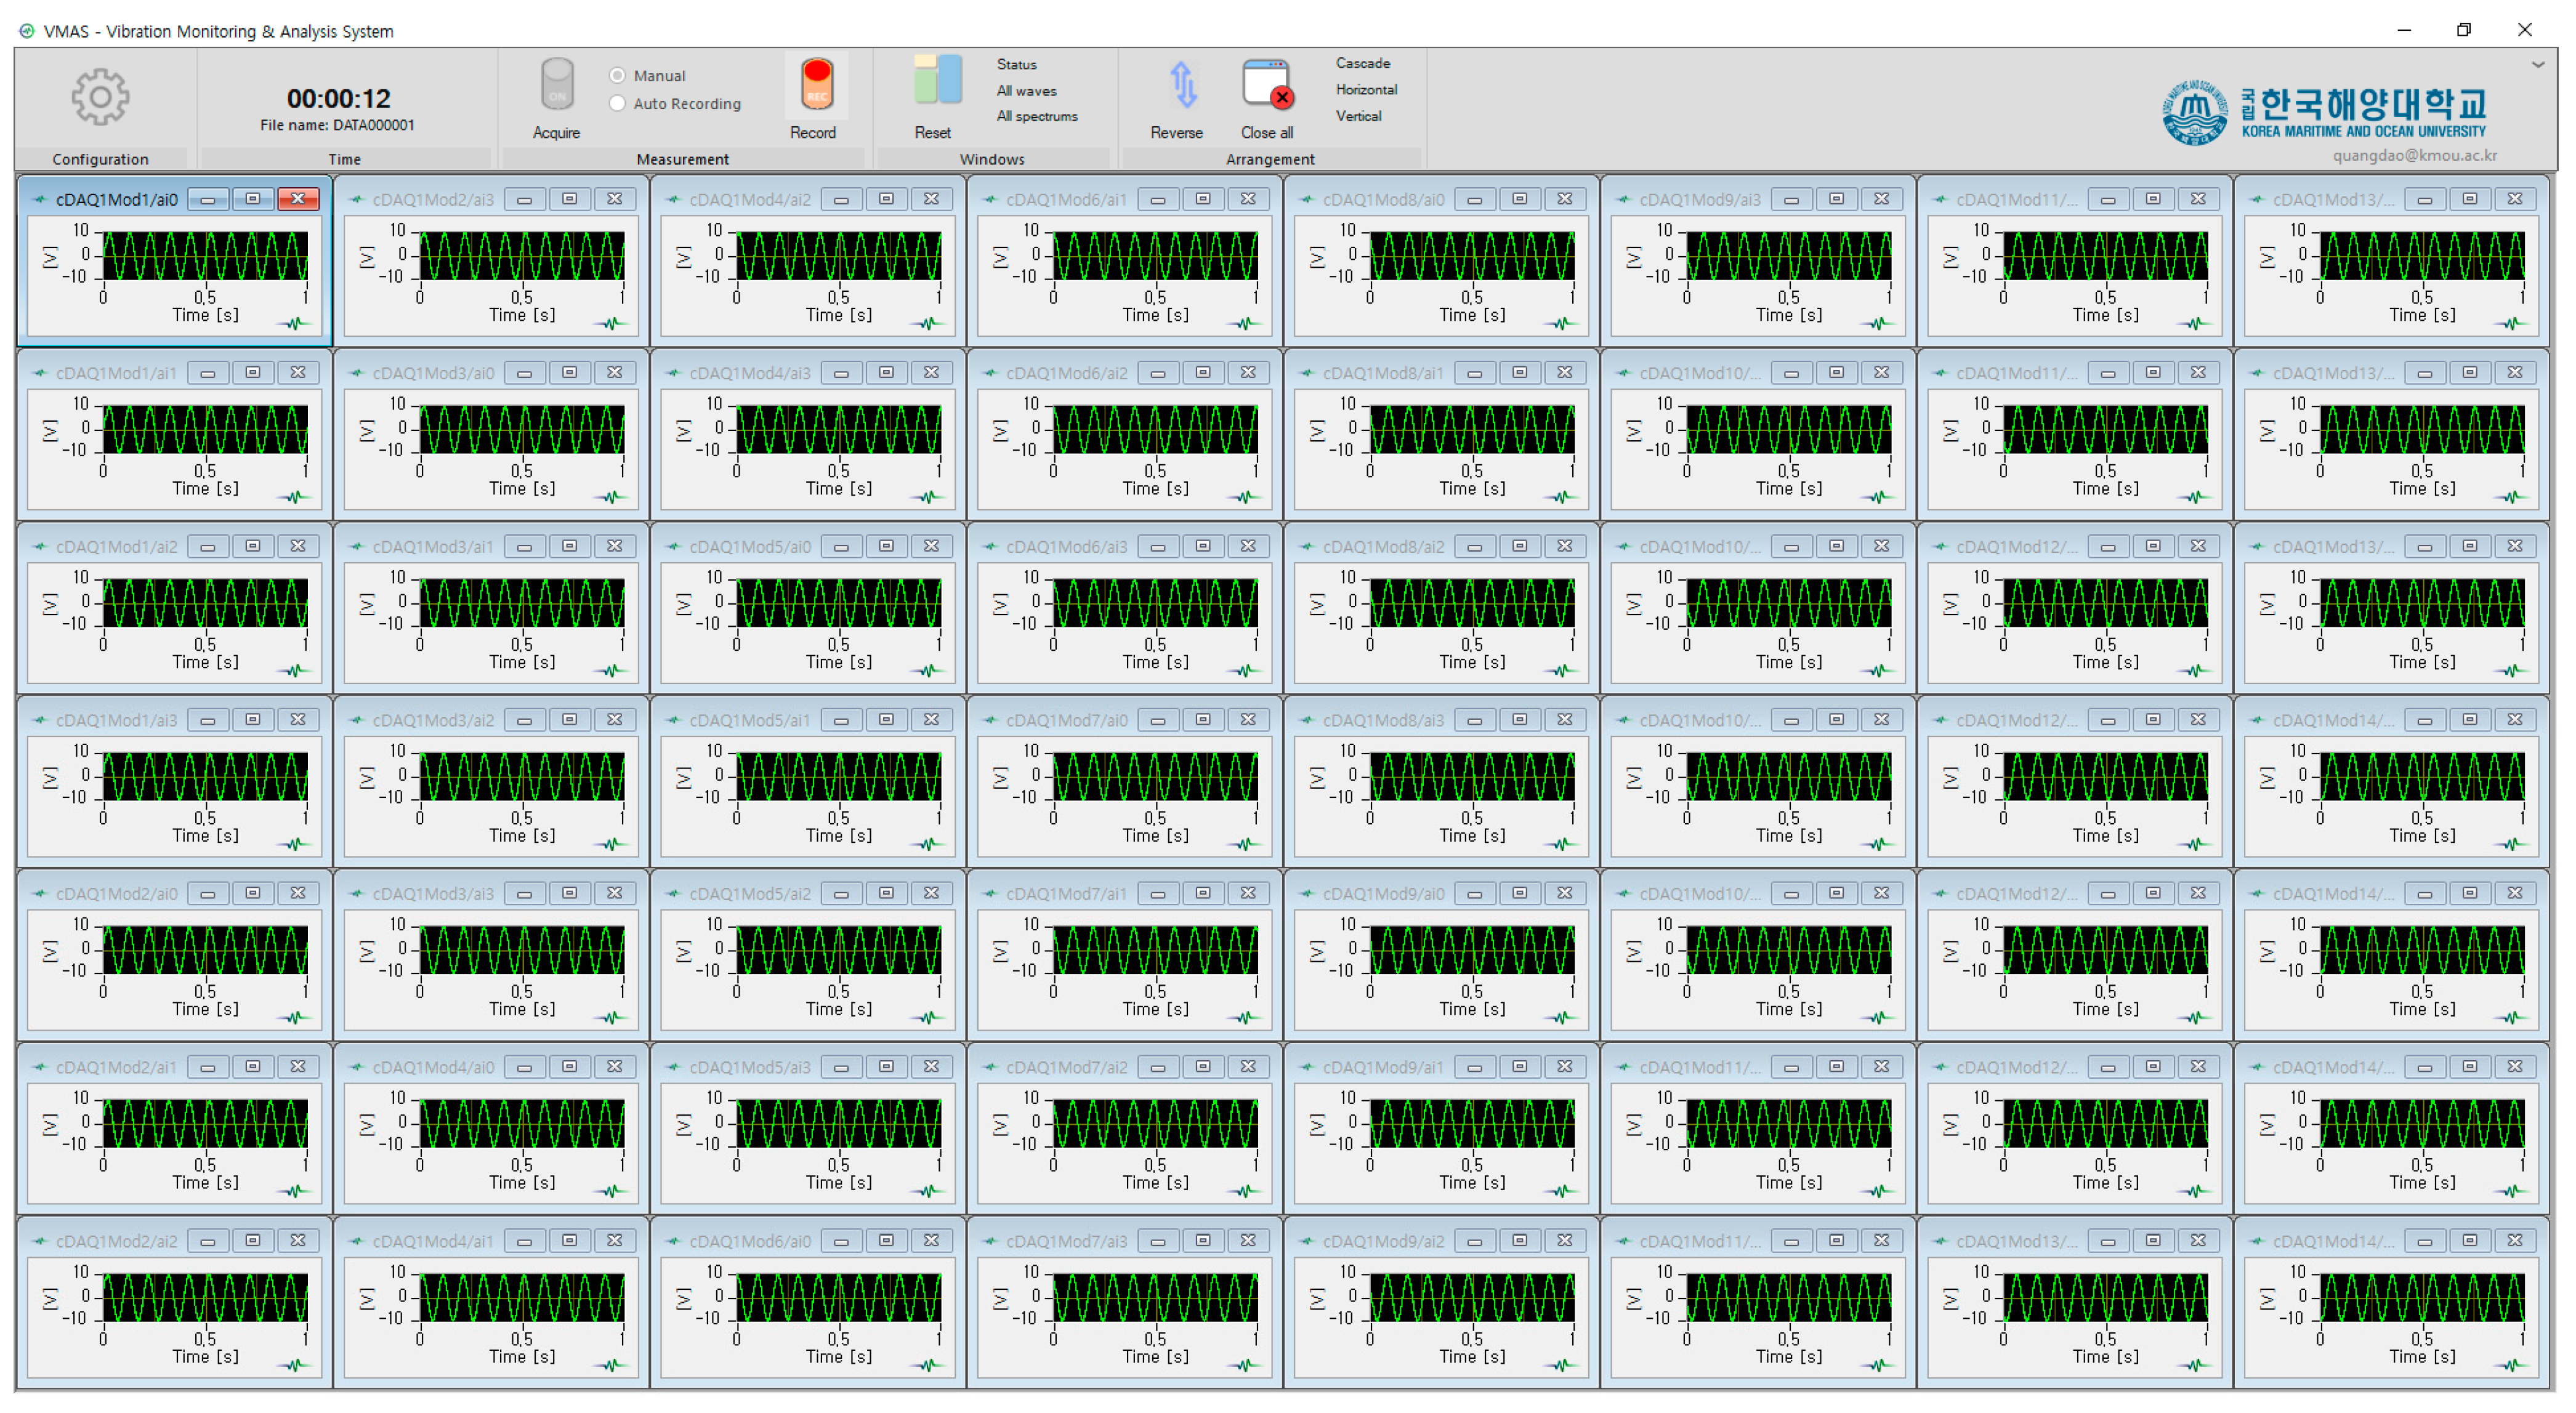Open the Configuration gear icon
2576x1413 pixels.
tap(100, 96)
